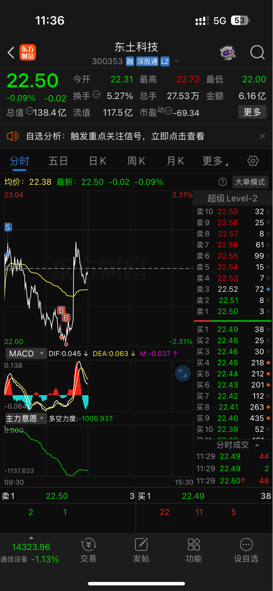Tap the search magnifier icon
The image size is (273, 591).
point(257,53)
